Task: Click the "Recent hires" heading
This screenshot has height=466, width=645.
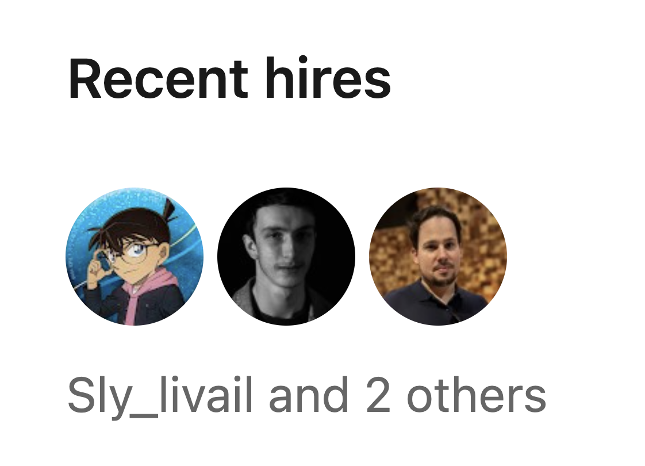Action: (x=229, y=78)
